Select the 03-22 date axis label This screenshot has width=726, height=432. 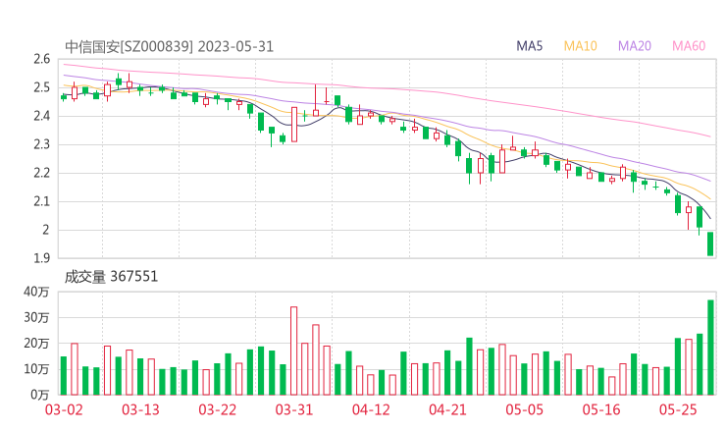point(218,409)
